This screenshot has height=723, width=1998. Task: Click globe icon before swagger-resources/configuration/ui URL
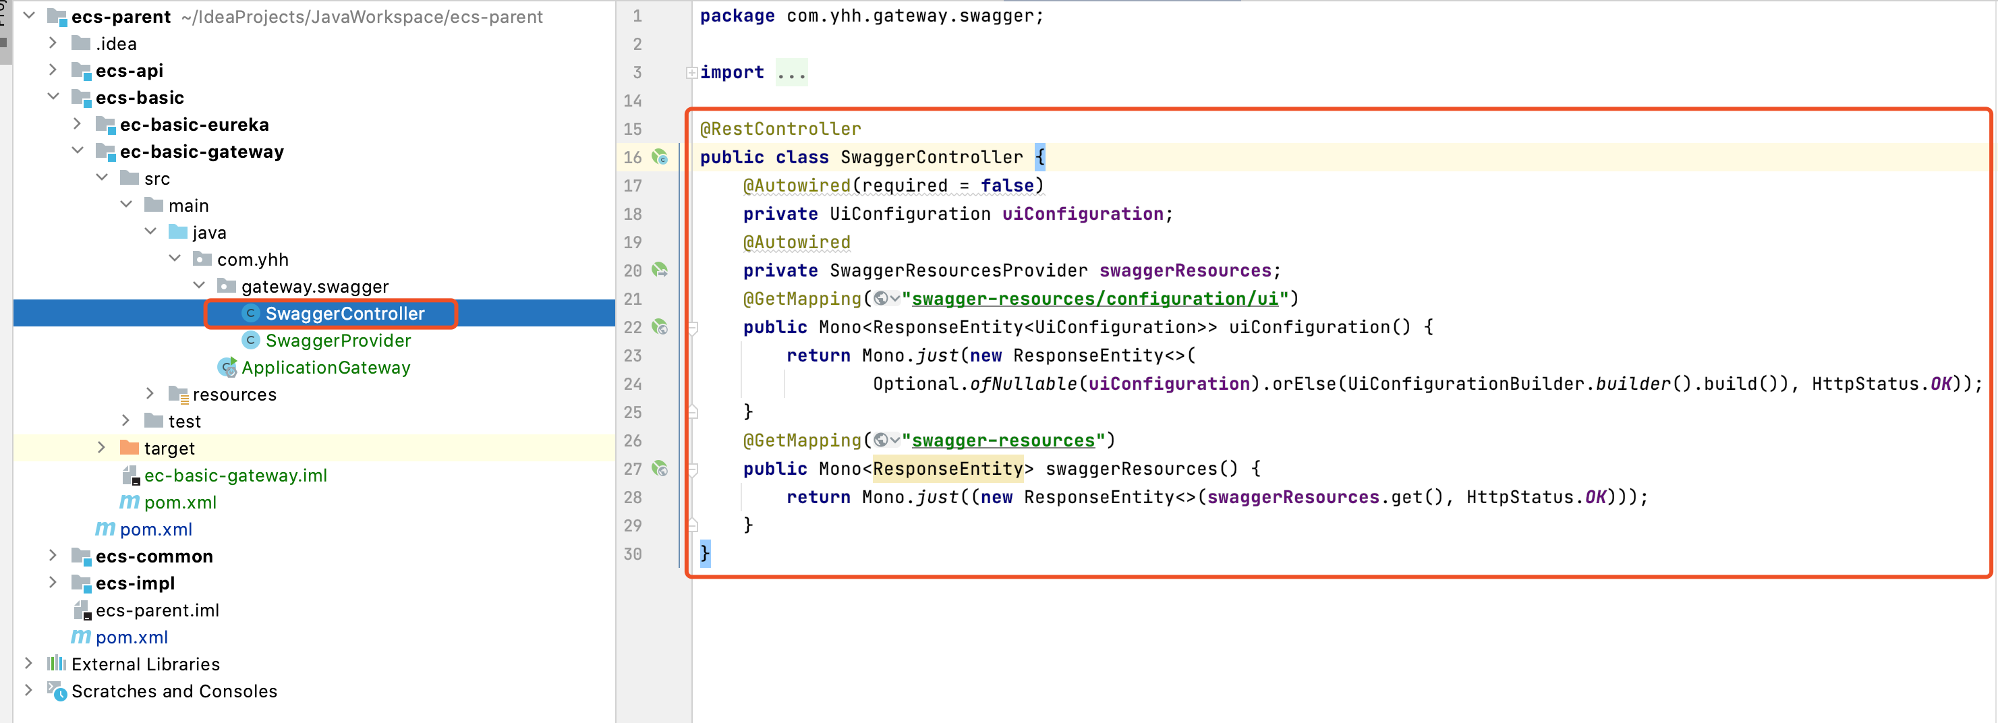tap(881, 299)
